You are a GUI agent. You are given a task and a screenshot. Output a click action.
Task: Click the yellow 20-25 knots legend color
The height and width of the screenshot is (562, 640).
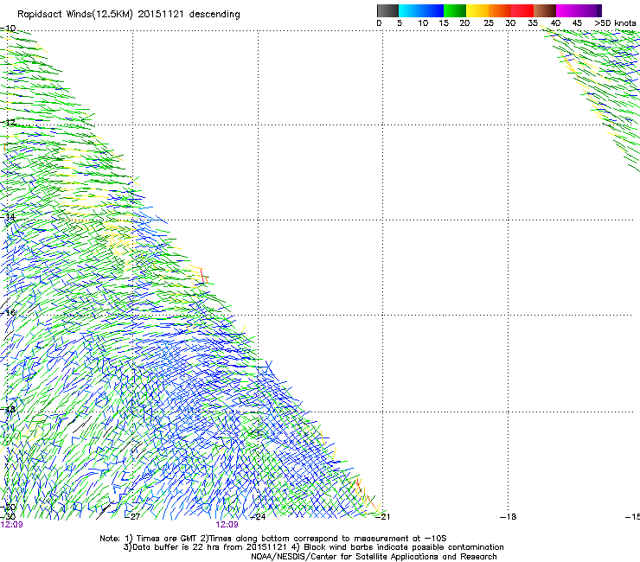tap(477, 10)
